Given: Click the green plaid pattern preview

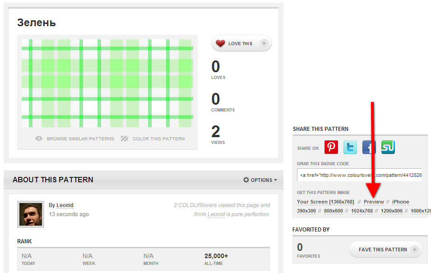Looking at the screenshot, I should 107,83.
